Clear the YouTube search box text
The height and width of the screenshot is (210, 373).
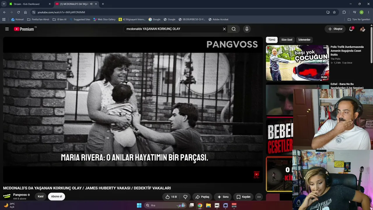(224, 29)
